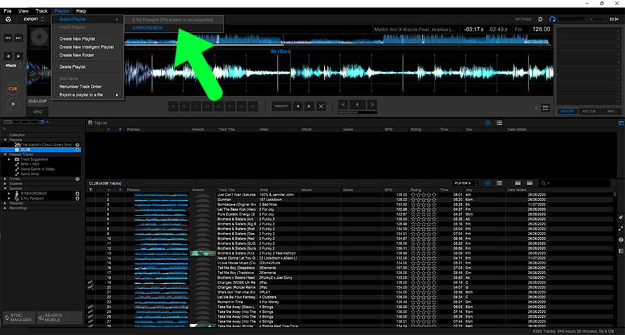Change the 4Beats stepper value
Screen dimensions: 625x335
[20, 65]
